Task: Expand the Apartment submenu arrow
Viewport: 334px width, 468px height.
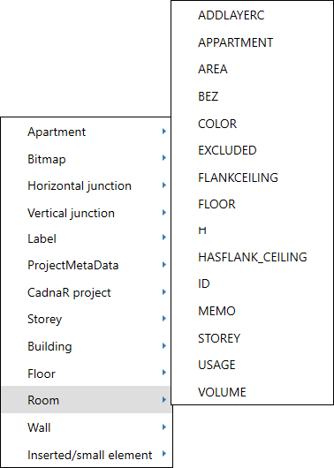Action: tap(163, 132)
